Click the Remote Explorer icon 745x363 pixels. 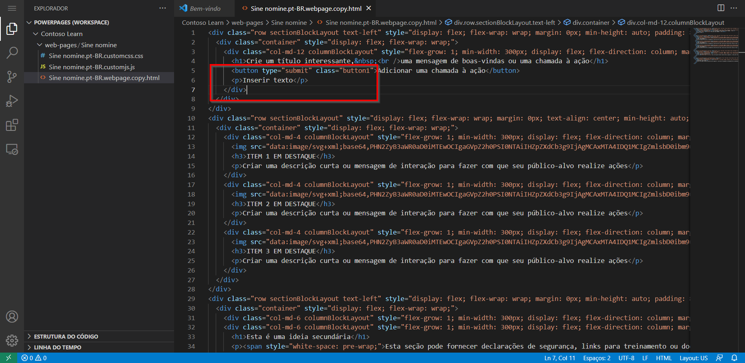[x=12, y=149]
